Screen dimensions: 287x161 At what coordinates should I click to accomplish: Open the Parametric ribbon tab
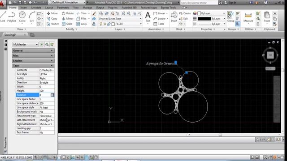[63, 8]
